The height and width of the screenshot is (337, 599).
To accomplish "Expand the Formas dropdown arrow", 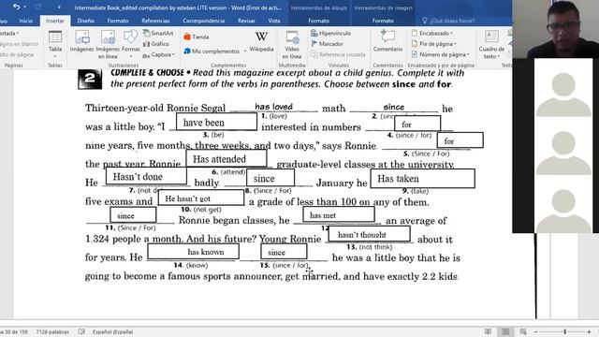I will coord(131,56).
